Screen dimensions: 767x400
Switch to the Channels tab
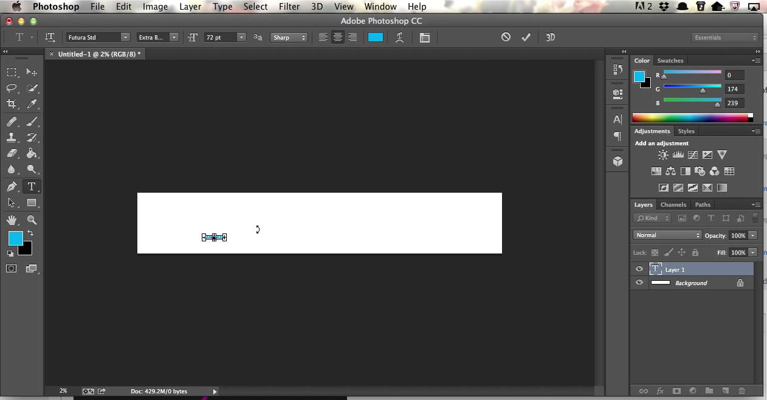[x=673, y=205]
